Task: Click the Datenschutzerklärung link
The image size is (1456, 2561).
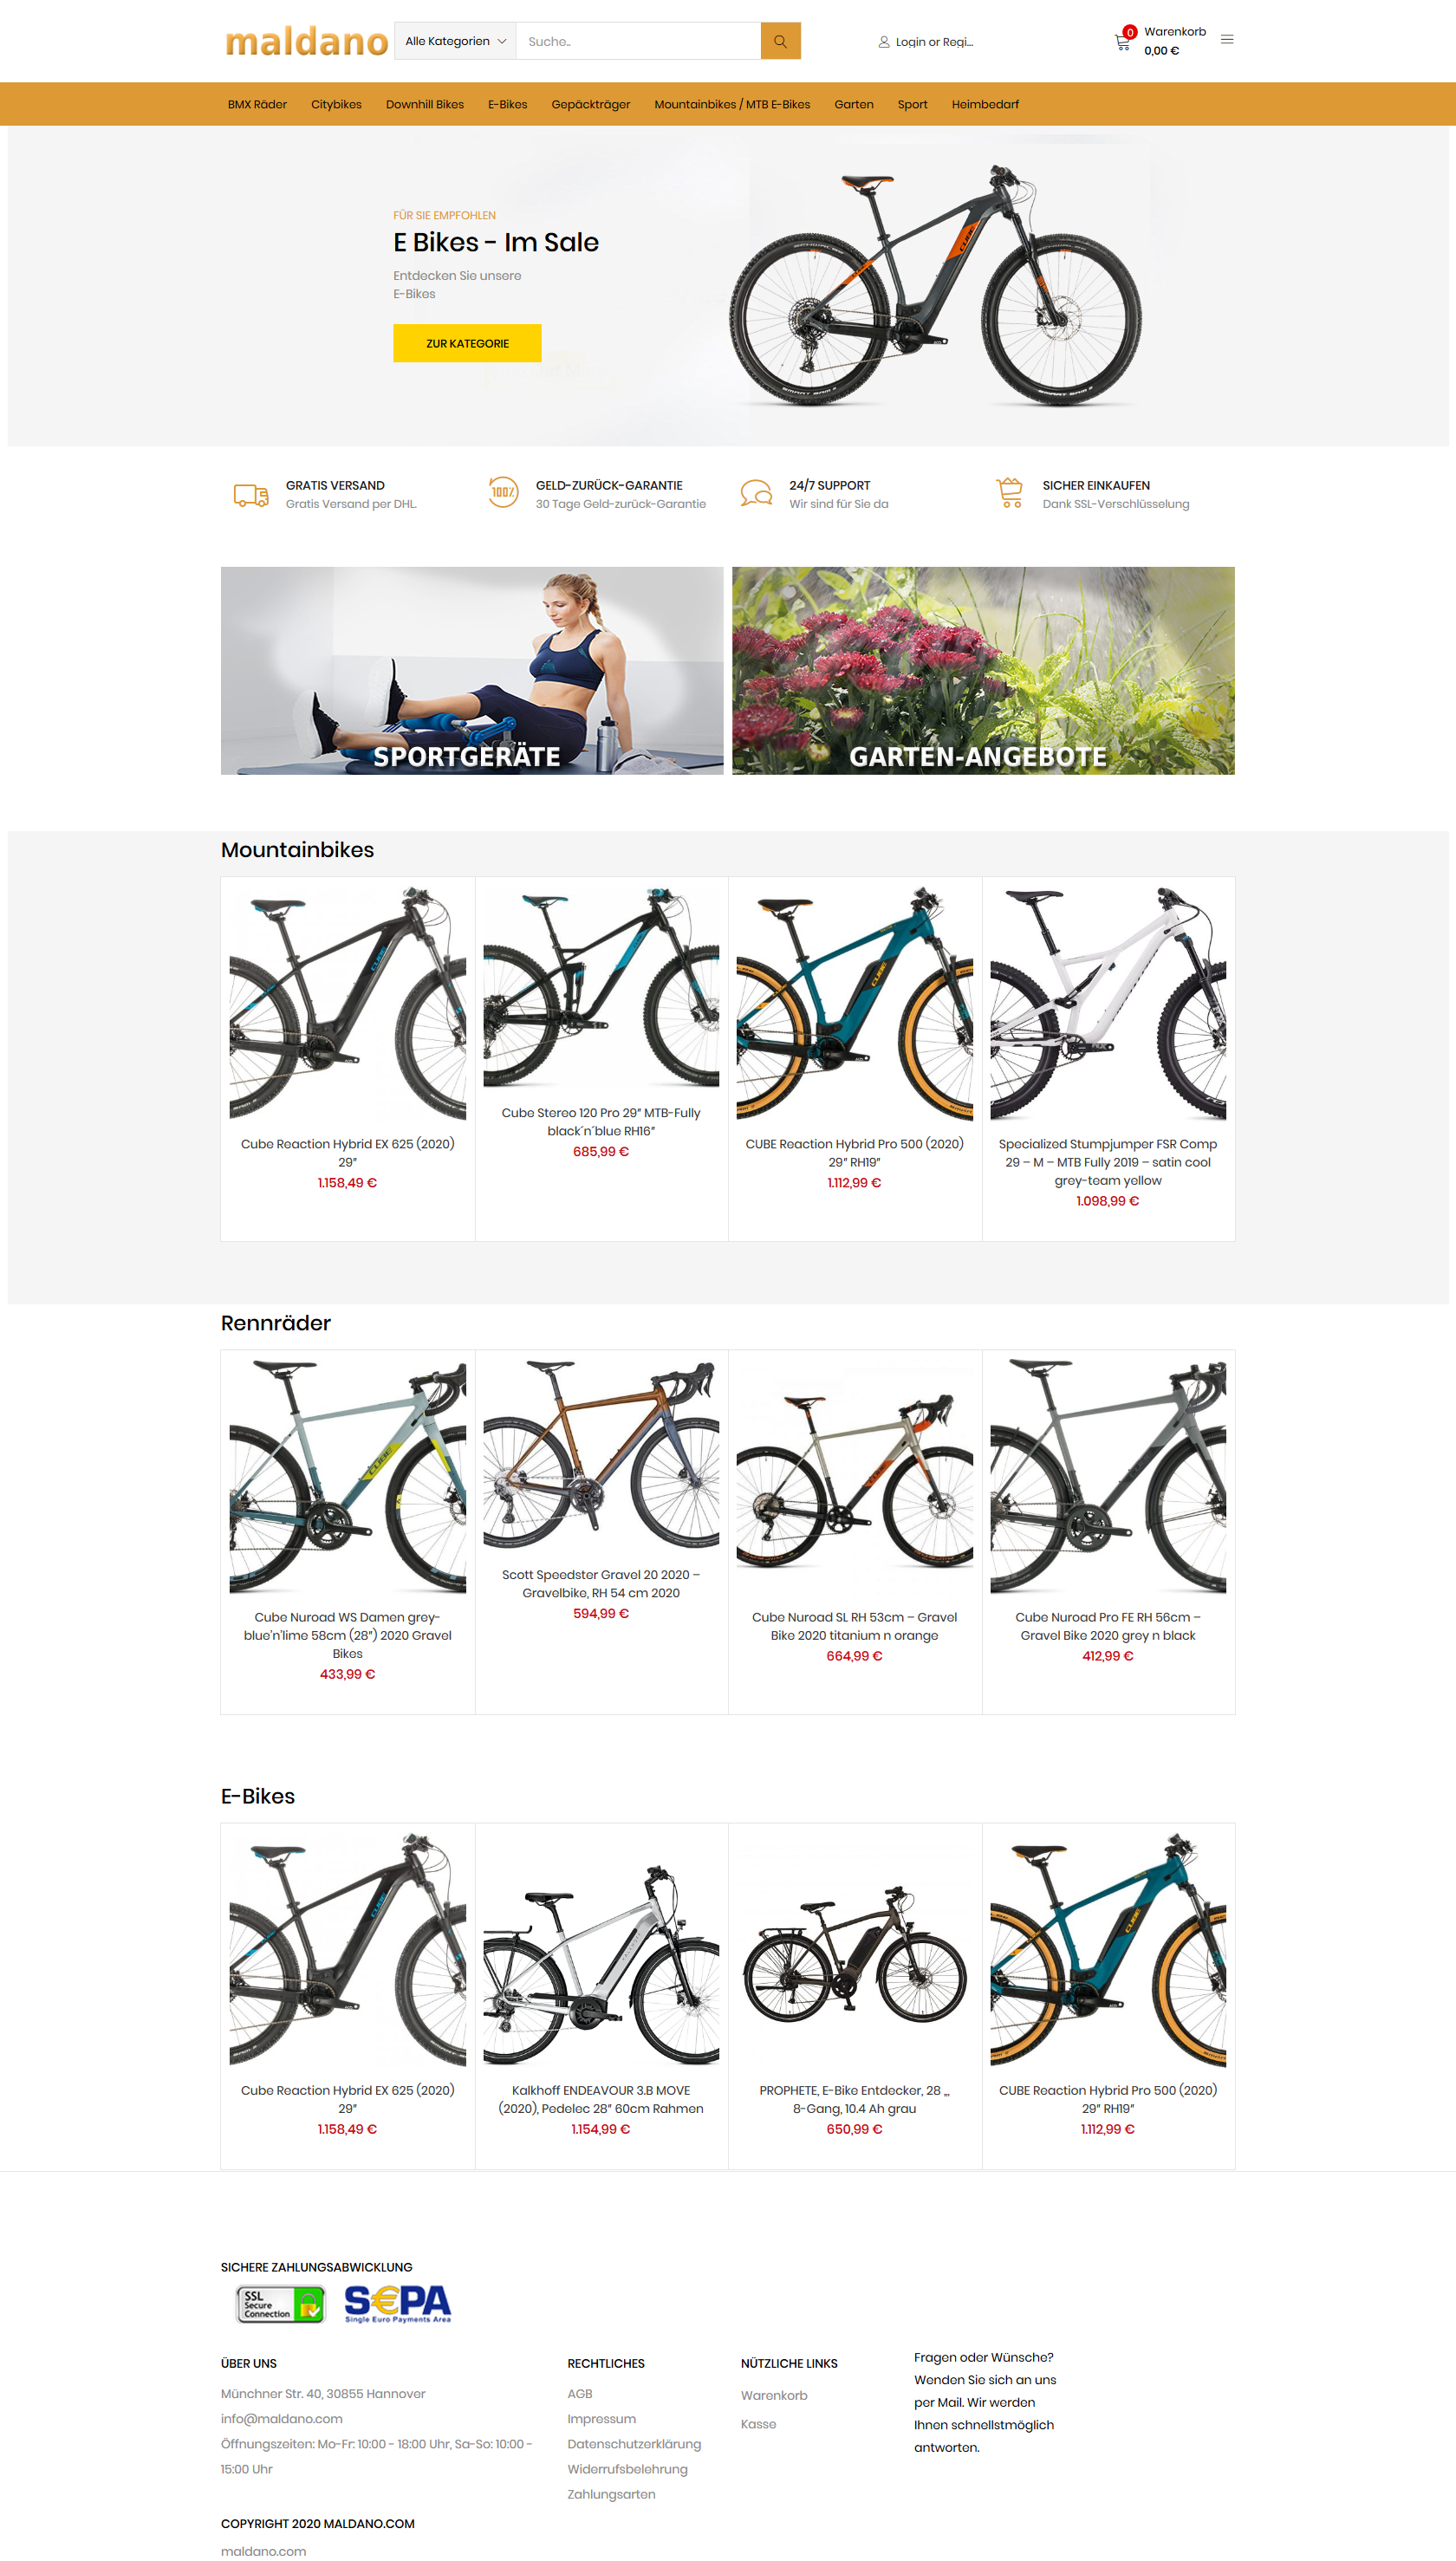Action: 634,2443
